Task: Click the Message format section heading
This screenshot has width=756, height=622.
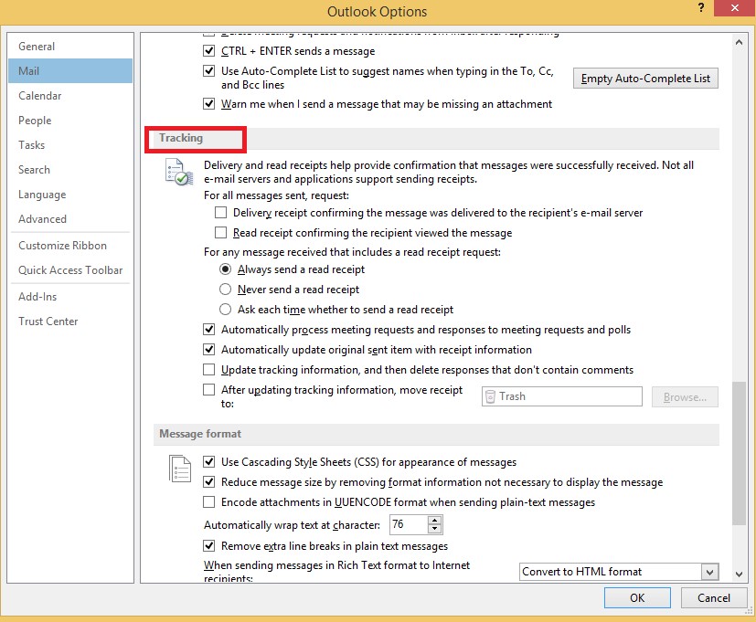Action: click(200, 434)
